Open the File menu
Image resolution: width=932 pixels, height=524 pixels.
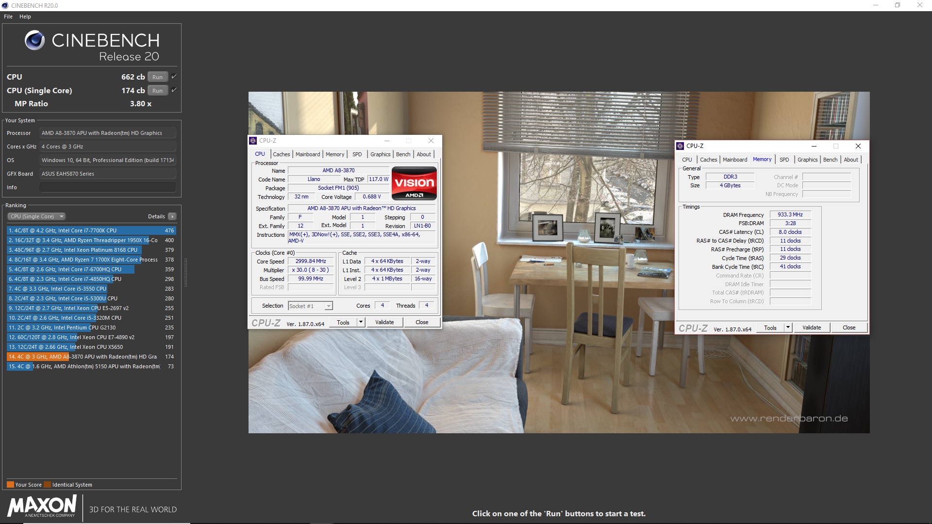pos(8,16)
